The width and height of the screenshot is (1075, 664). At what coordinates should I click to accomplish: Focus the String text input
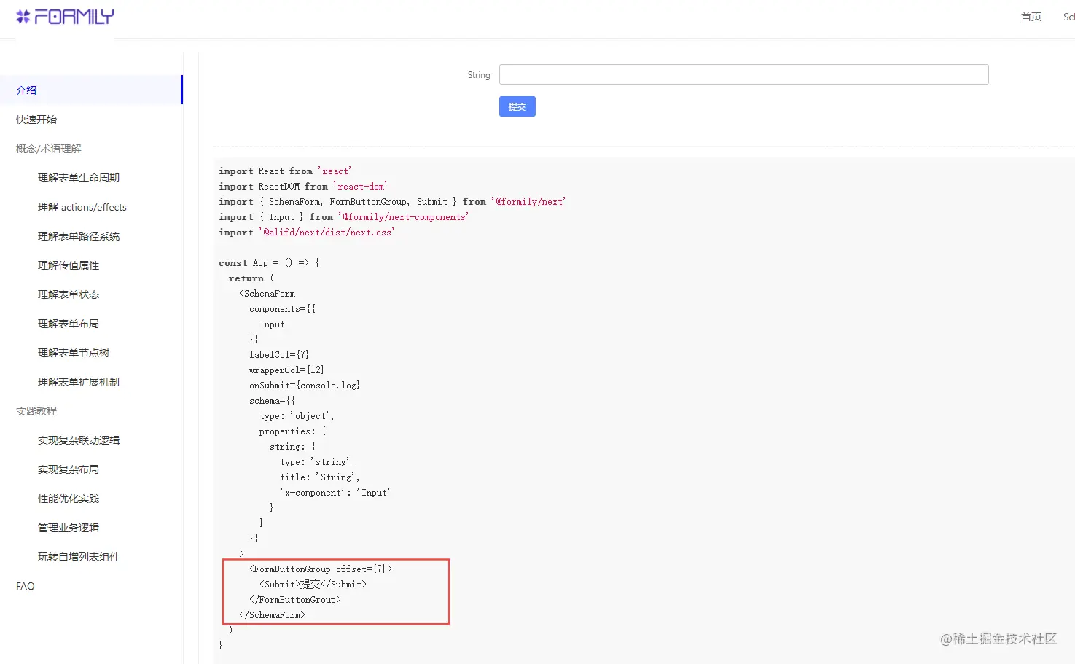point(743,74)
